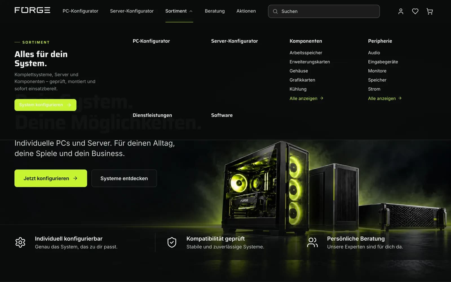
Task: Click the System konfigurieren button
Action: (x=45, y=105)
